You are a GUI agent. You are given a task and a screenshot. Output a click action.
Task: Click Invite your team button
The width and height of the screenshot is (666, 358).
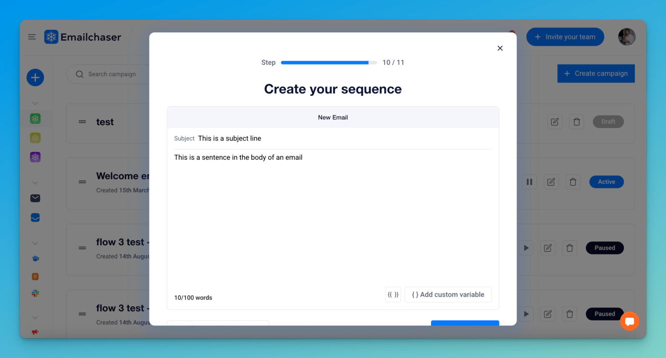pyautogui.click(x=565, y=37)
